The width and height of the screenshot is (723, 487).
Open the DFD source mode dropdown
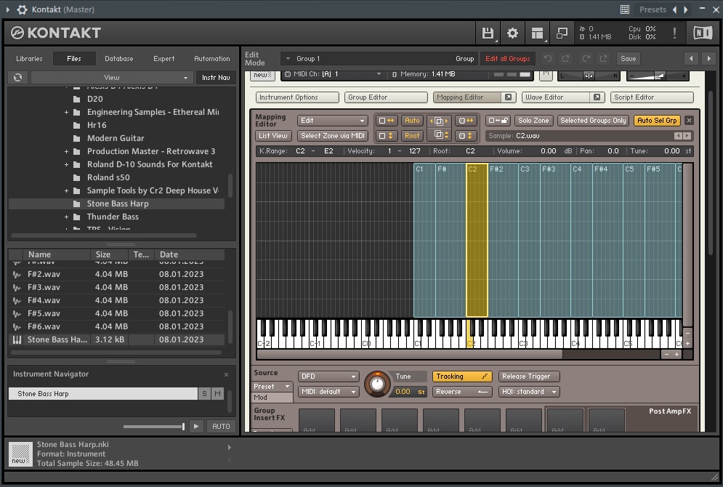pos(328,377)
